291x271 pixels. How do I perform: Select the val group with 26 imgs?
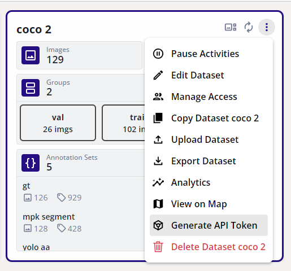pos(58,123)
